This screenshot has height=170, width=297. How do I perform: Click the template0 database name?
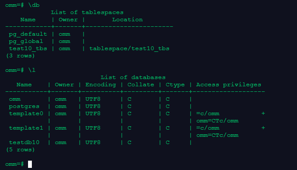[x=26, y=113]
